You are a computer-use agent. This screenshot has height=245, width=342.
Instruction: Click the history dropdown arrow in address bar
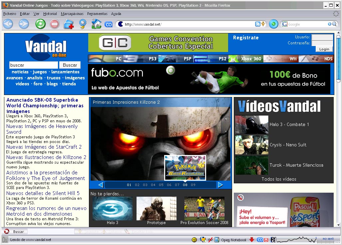point(263,24)
